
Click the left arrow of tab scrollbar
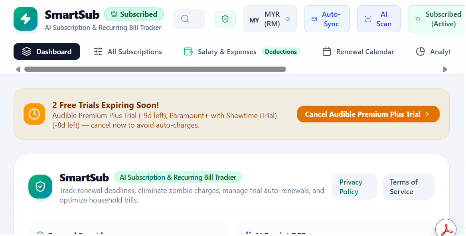click(x=18, y=69)
